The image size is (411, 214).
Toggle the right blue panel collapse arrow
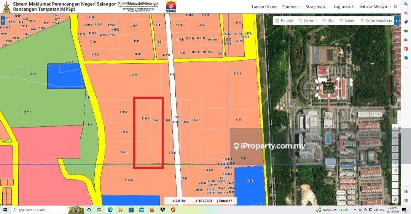[x=397, y=20]
